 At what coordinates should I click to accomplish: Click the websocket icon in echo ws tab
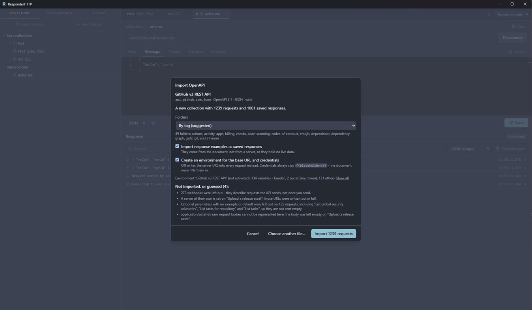[x=201, y=14]
